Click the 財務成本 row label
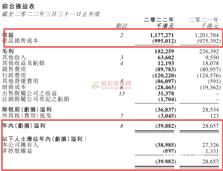Image resolution: width=223 pixels, height=171 pixels. coord(14,87)
